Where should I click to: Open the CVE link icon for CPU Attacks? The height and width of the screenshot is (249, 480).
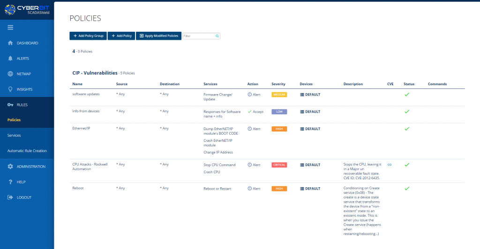coord(389,165)
